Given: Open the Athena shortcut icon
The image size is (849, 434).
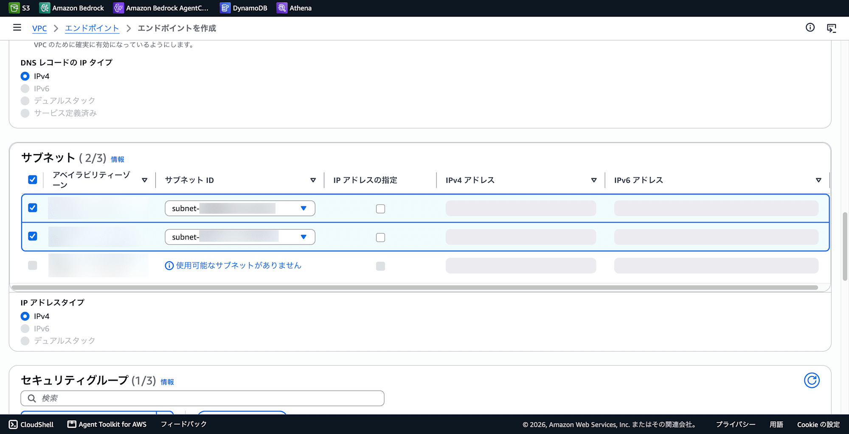Looking at the screenshot, I should (282, 8).
